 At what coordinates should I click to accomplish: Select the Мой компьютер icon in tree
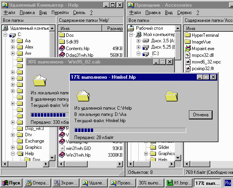pos(138,34)
